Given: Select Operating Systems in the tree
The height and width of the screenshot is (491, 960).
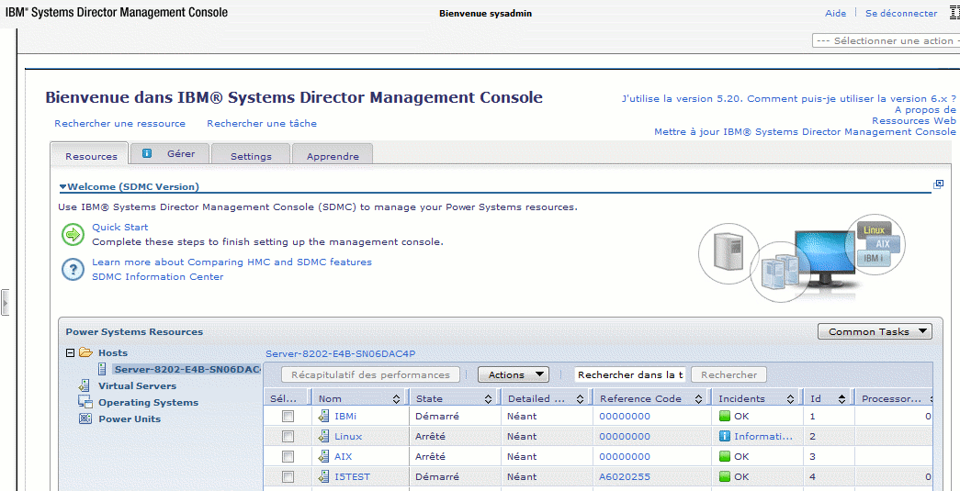Looking at the screenshot, I should tap(148, 402).
